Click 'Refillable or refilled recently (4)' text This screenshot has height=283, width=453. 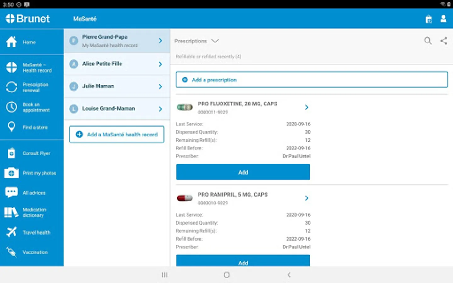click(x=208, y=57)
